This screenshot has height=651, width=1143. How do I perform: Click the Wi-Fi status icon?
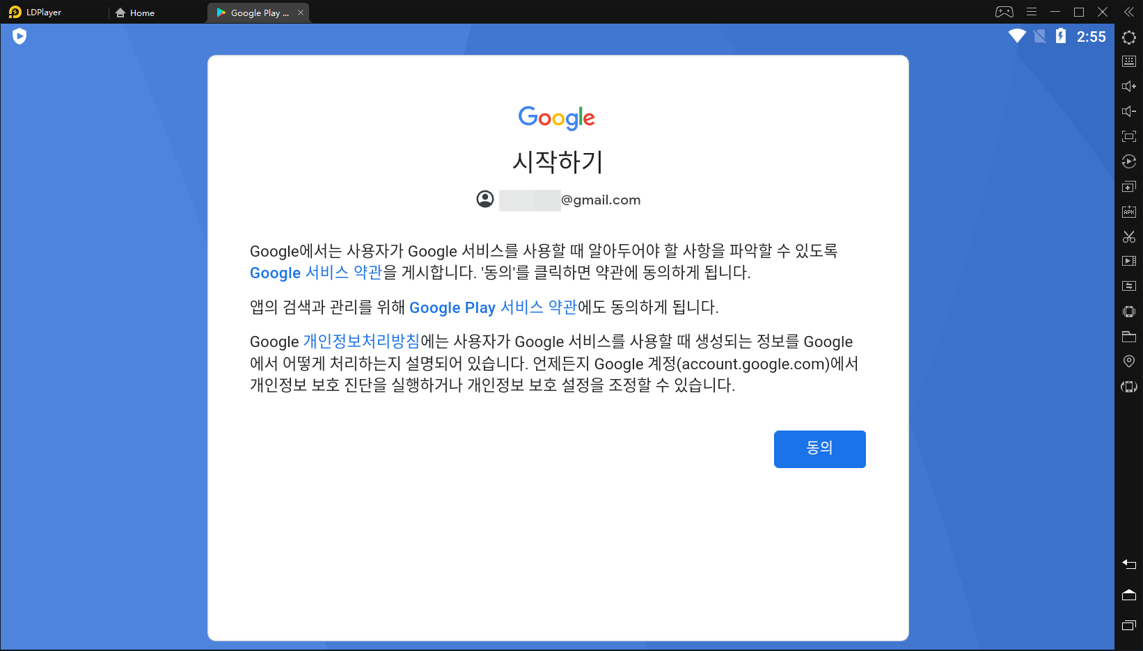point(1017,36)
